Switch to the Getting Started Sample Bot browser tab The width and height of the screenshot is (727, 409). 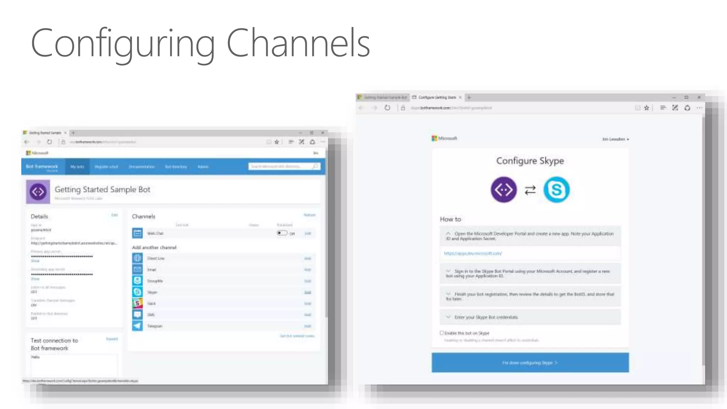(x=383, y=97)
